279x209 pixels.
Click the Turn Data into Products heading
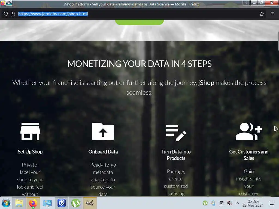pos(176,155)
